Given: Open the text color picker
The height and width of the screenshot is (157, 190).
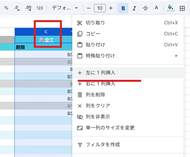Looking at the screenshot, I should tap(156, 8).
